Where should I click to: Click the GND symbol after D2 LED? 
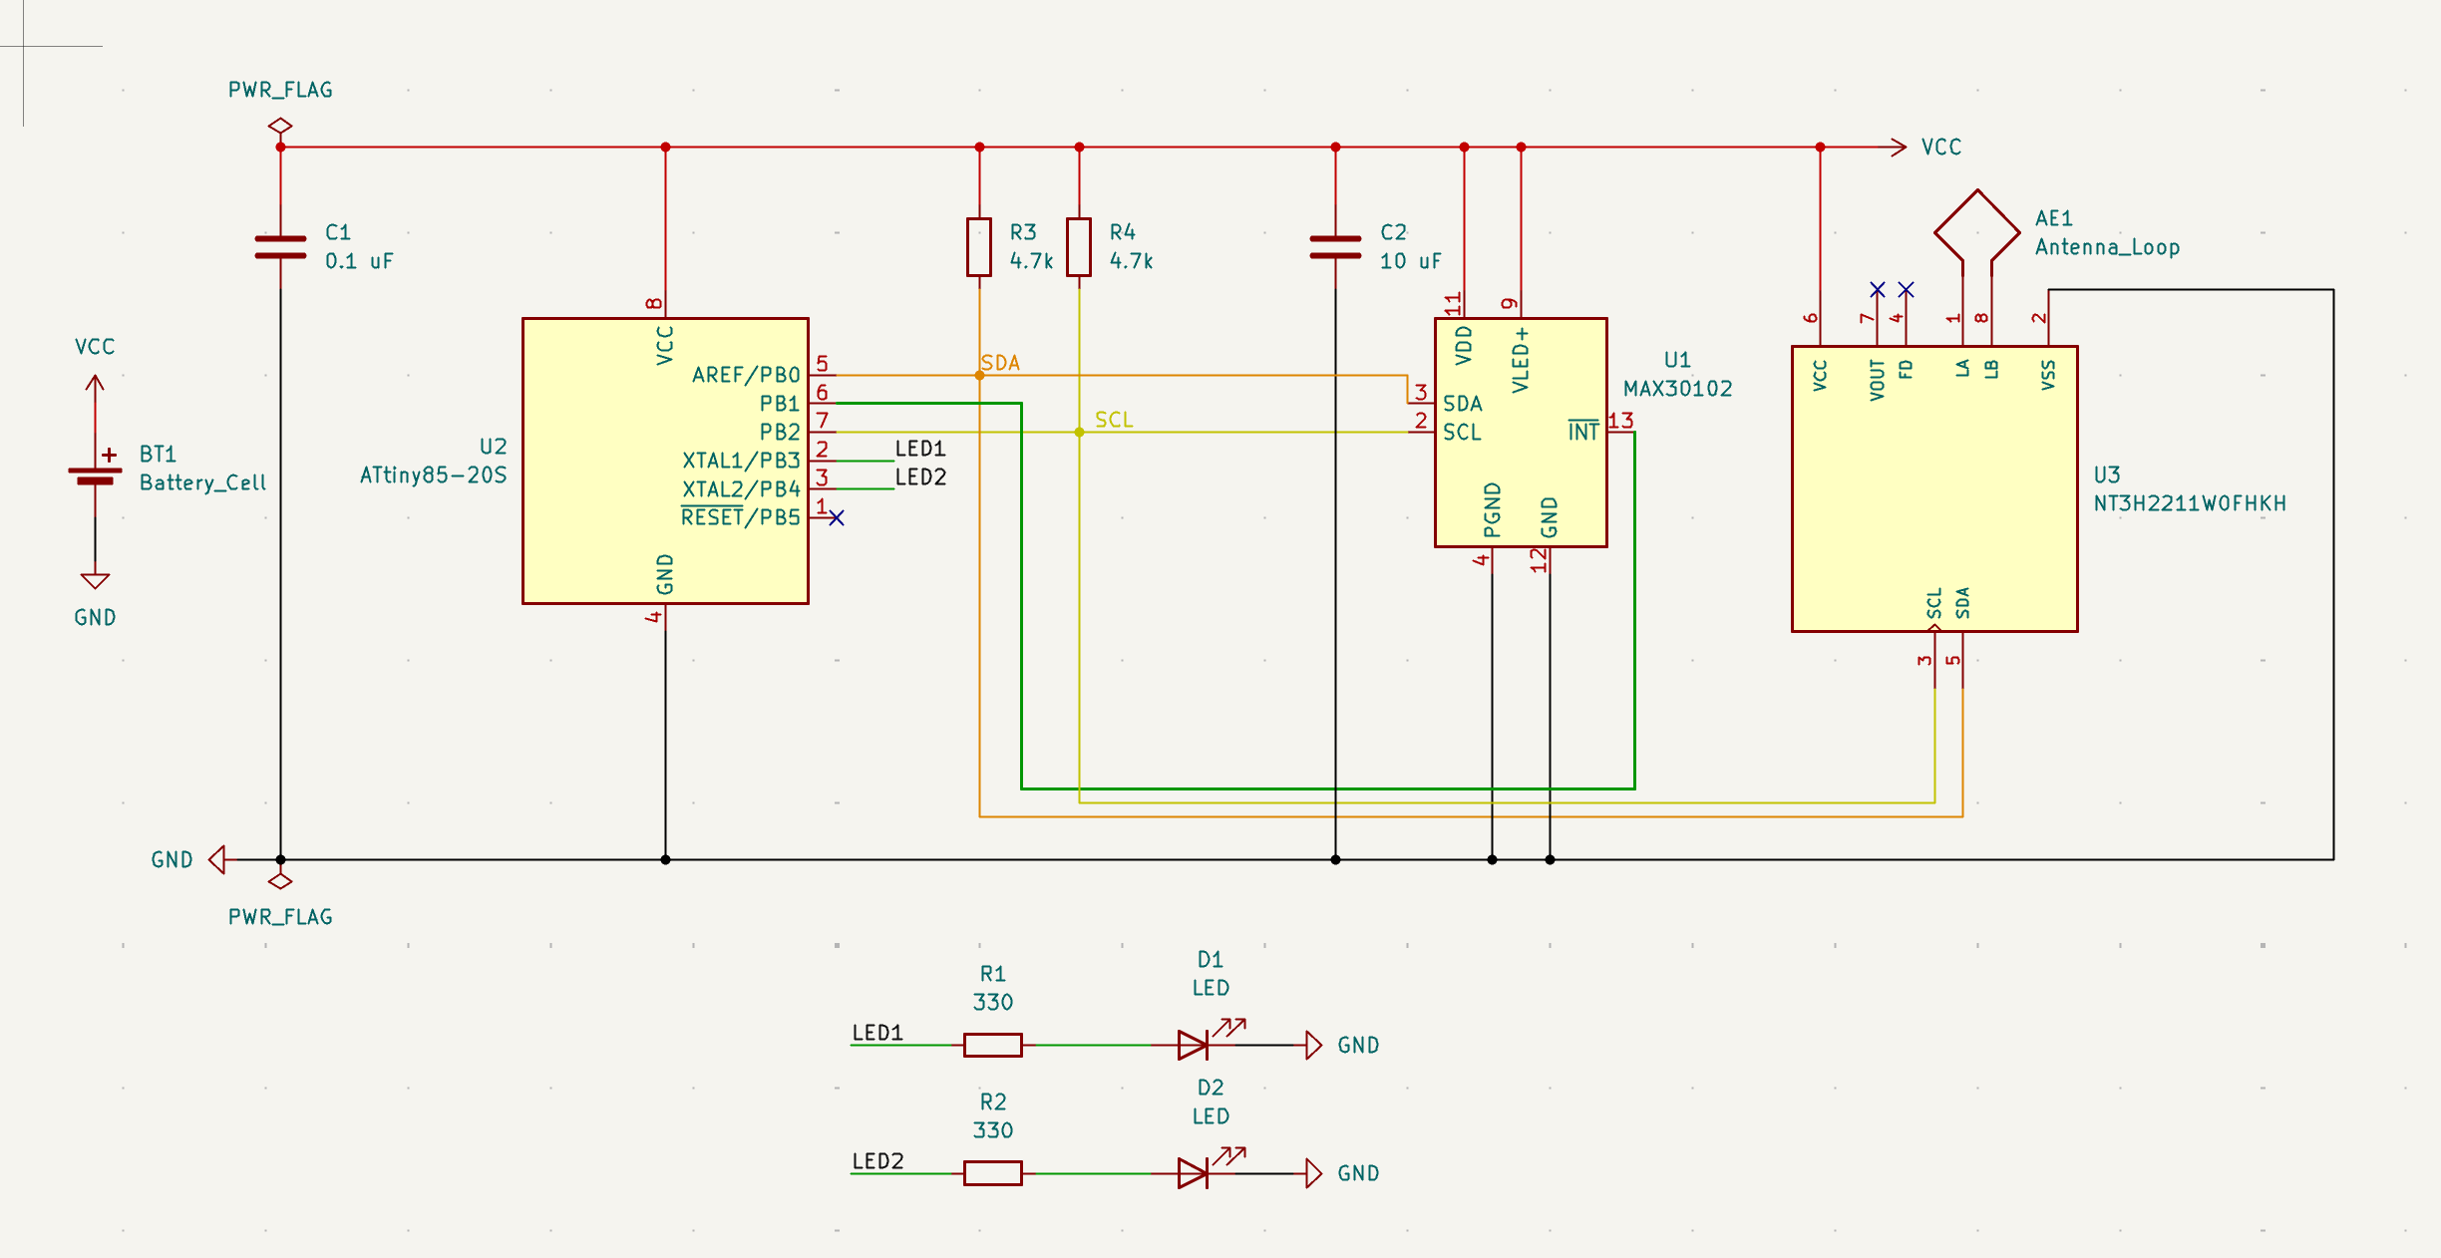coord(1314,1173)
